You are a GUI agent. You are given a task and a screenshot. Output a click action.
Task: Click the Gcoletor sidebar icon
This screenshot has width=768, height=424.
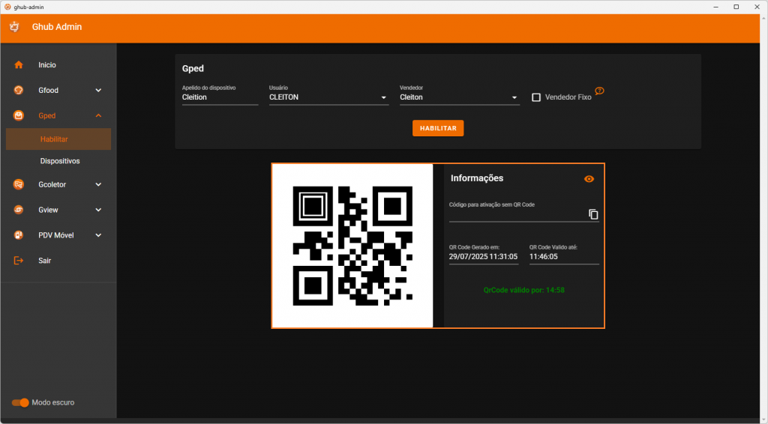[19, 184]
